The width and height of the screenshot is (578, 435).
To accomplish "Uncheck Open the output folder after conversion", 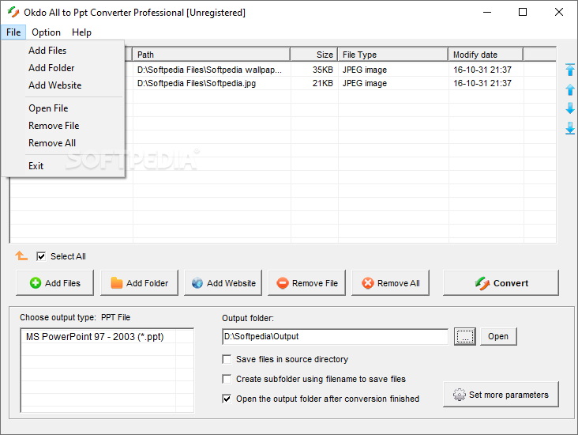I will coord(227,399).
